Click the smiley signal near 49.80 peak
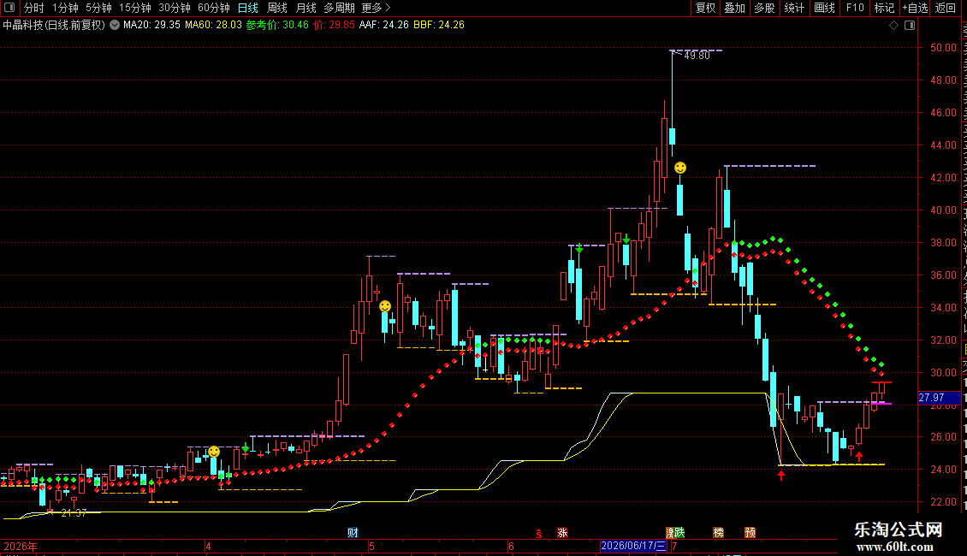Screen dimensions: 967x556 click(x=680, y=168)
